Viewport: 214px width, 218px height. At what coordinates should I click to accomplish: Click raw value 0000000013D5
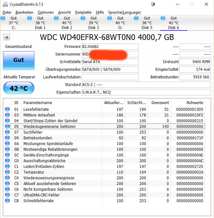190,109
